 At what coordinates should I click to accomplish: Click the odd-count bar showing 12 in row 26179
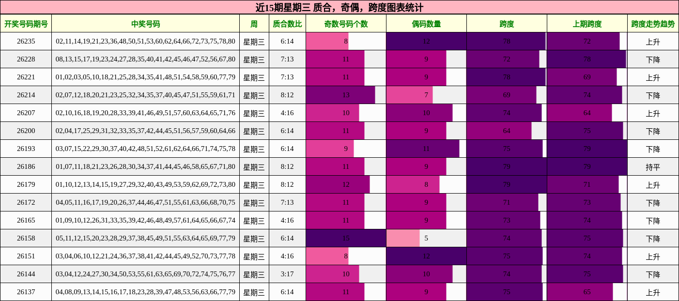click(x=338, y=184)
